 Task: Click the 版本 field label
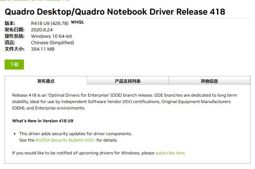pos(10,24)
